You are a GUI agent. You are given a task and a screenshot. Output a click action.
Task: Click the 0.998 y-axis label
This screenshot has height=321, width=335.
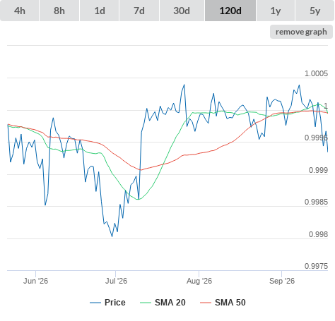pyautogui.click(x=318, y=234)
